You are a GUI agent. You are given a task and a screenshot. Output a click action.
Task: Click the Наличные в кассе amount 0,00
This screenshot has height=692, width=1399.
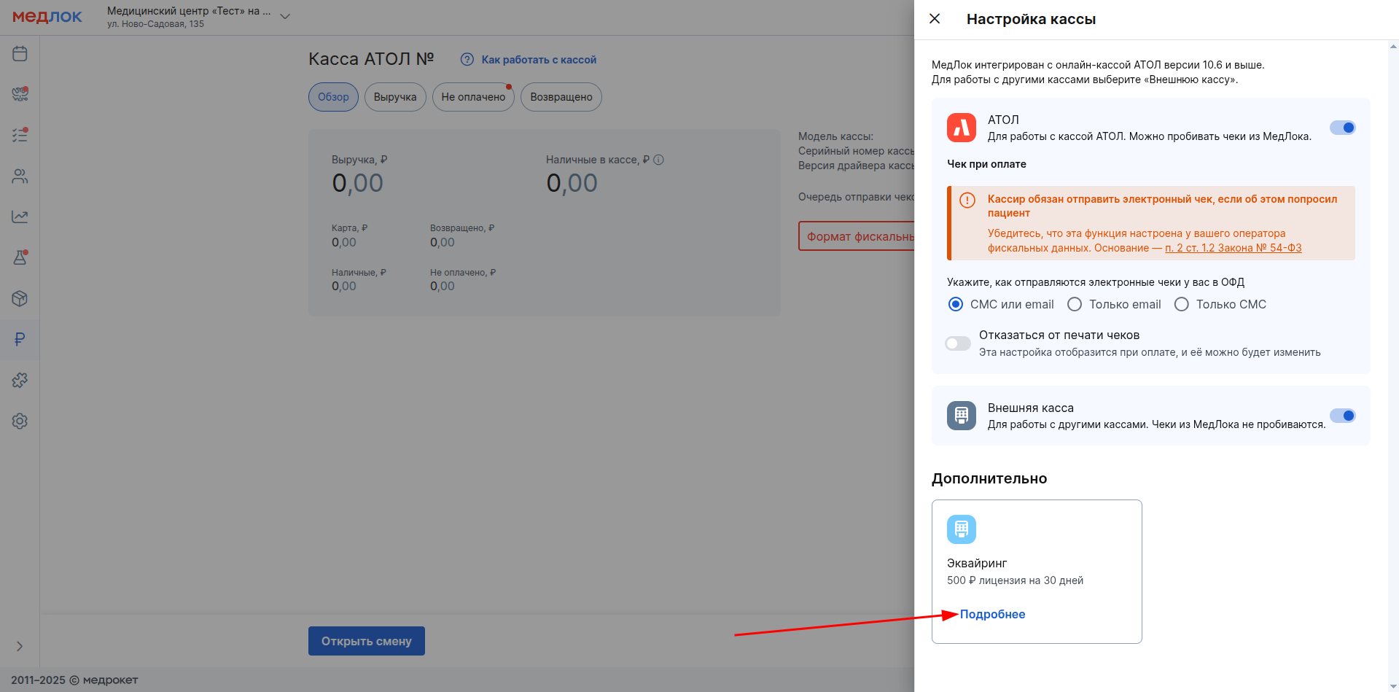click(572, 183)
